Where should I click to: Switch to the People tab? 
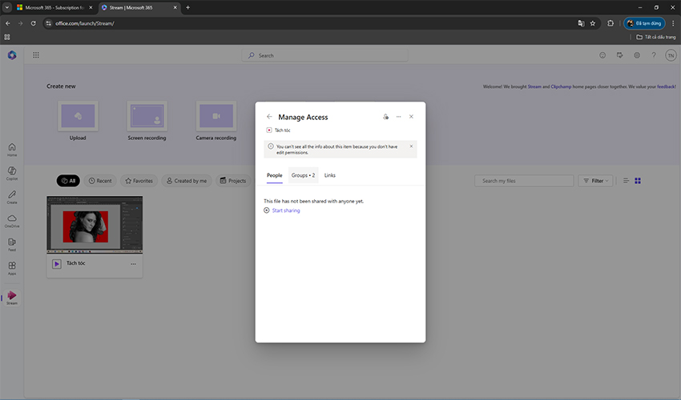(x=275, y=175)
